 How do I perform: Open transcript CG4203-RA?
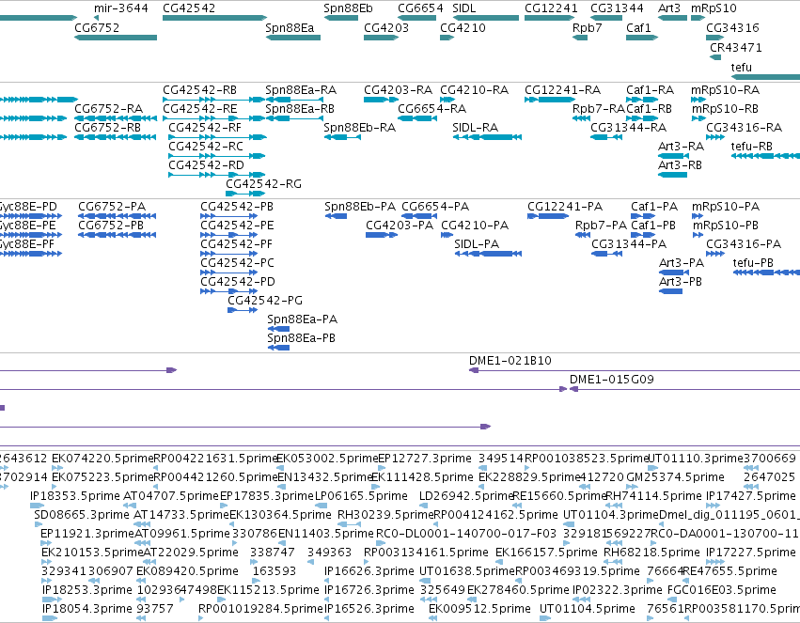coord(381,100)
